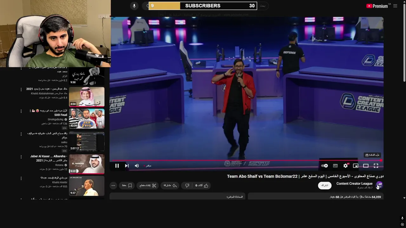Click the scrollbar up arrow
Screen dimensions: 406x228
tap(404, 2)
